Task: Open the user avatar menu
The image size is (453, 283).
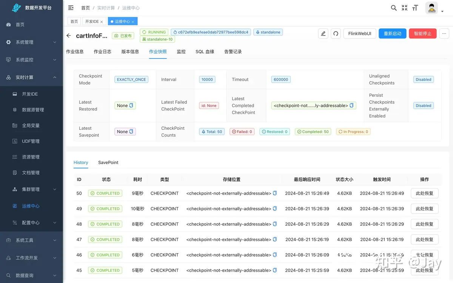Action: [431, 8]
